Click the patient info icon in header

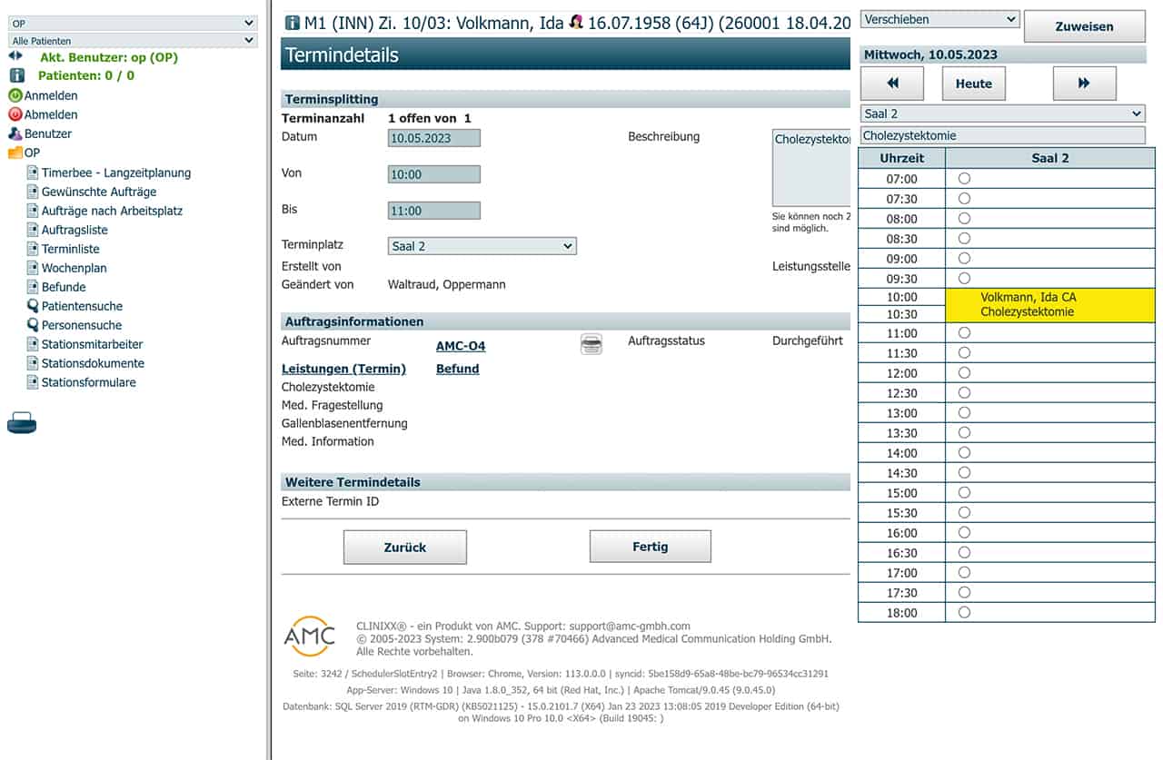292,23
